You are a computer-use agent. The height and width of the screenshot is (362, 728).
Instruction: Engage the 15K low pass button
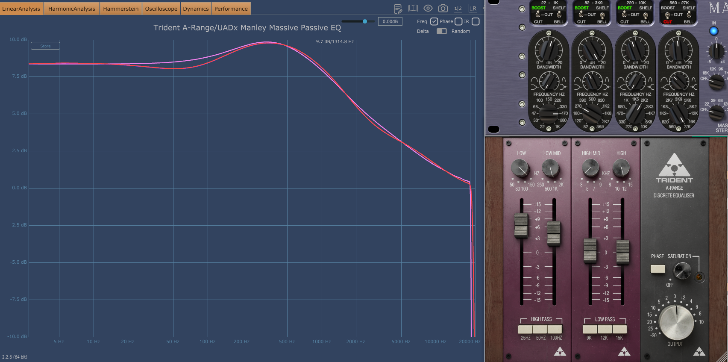pyautogui.click(x=619, y=329)
